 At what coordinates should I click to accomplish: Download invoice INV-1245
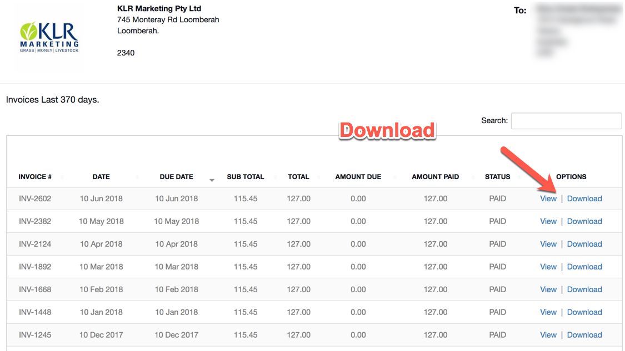pos(584,335)
